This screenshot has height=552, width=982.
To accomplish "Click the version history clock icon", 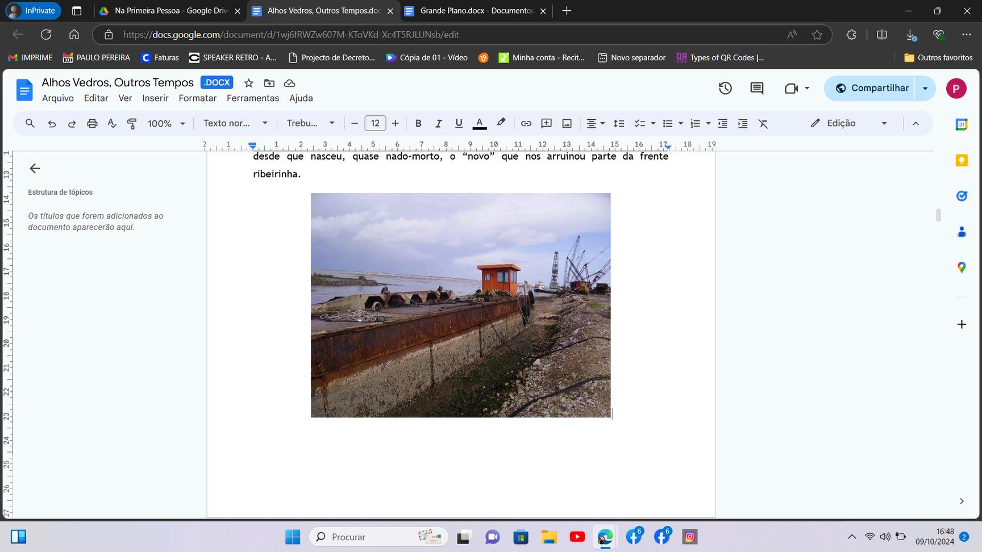I will (725, 88).
